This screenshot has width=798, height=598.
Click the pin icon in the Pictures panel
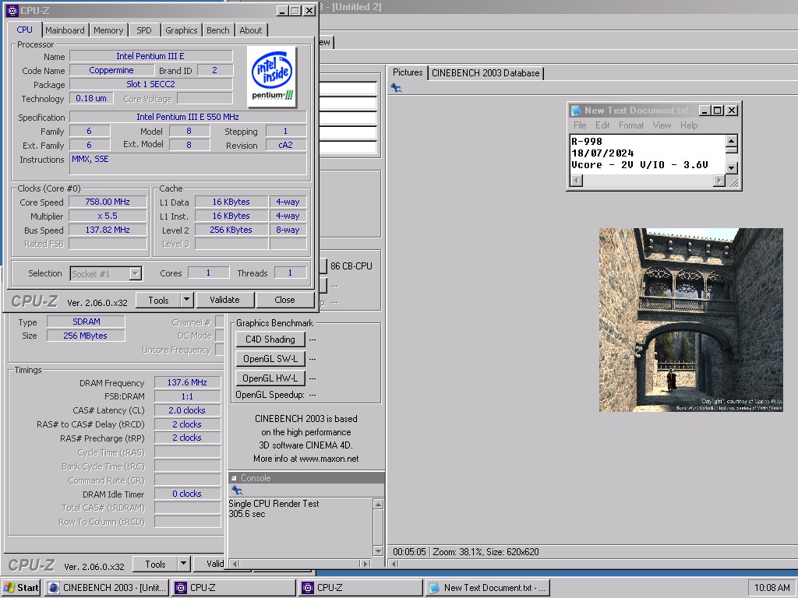[x=396, y=88]
